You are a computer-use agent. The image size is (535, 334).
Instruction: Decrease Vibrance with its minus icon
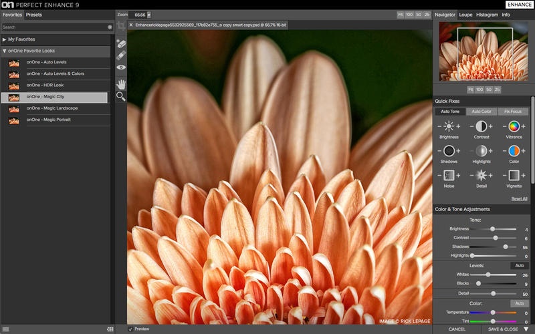(505, 126)
